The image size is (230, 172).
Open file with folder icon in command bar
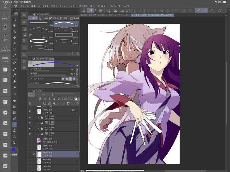[x=116, y=11]
